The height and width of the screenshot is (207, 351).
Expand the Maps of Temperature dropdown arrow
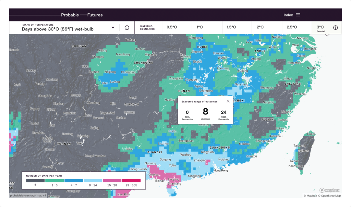pos(113,28)
